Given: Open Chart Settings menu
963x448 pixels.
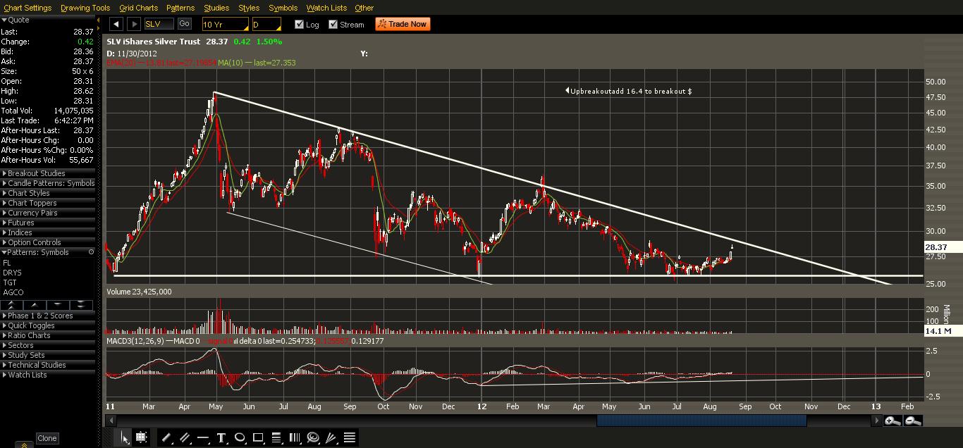Looking at the screenshot, I should (x=27, y=8).
